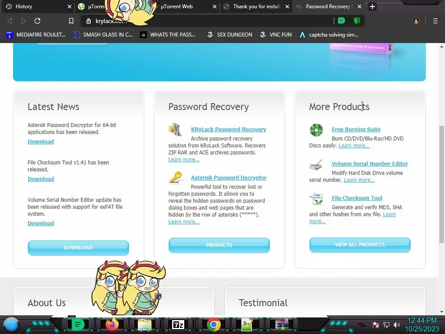
Task: Click the Asterisk Password Decryptor key icon
Action: point(176,178)
